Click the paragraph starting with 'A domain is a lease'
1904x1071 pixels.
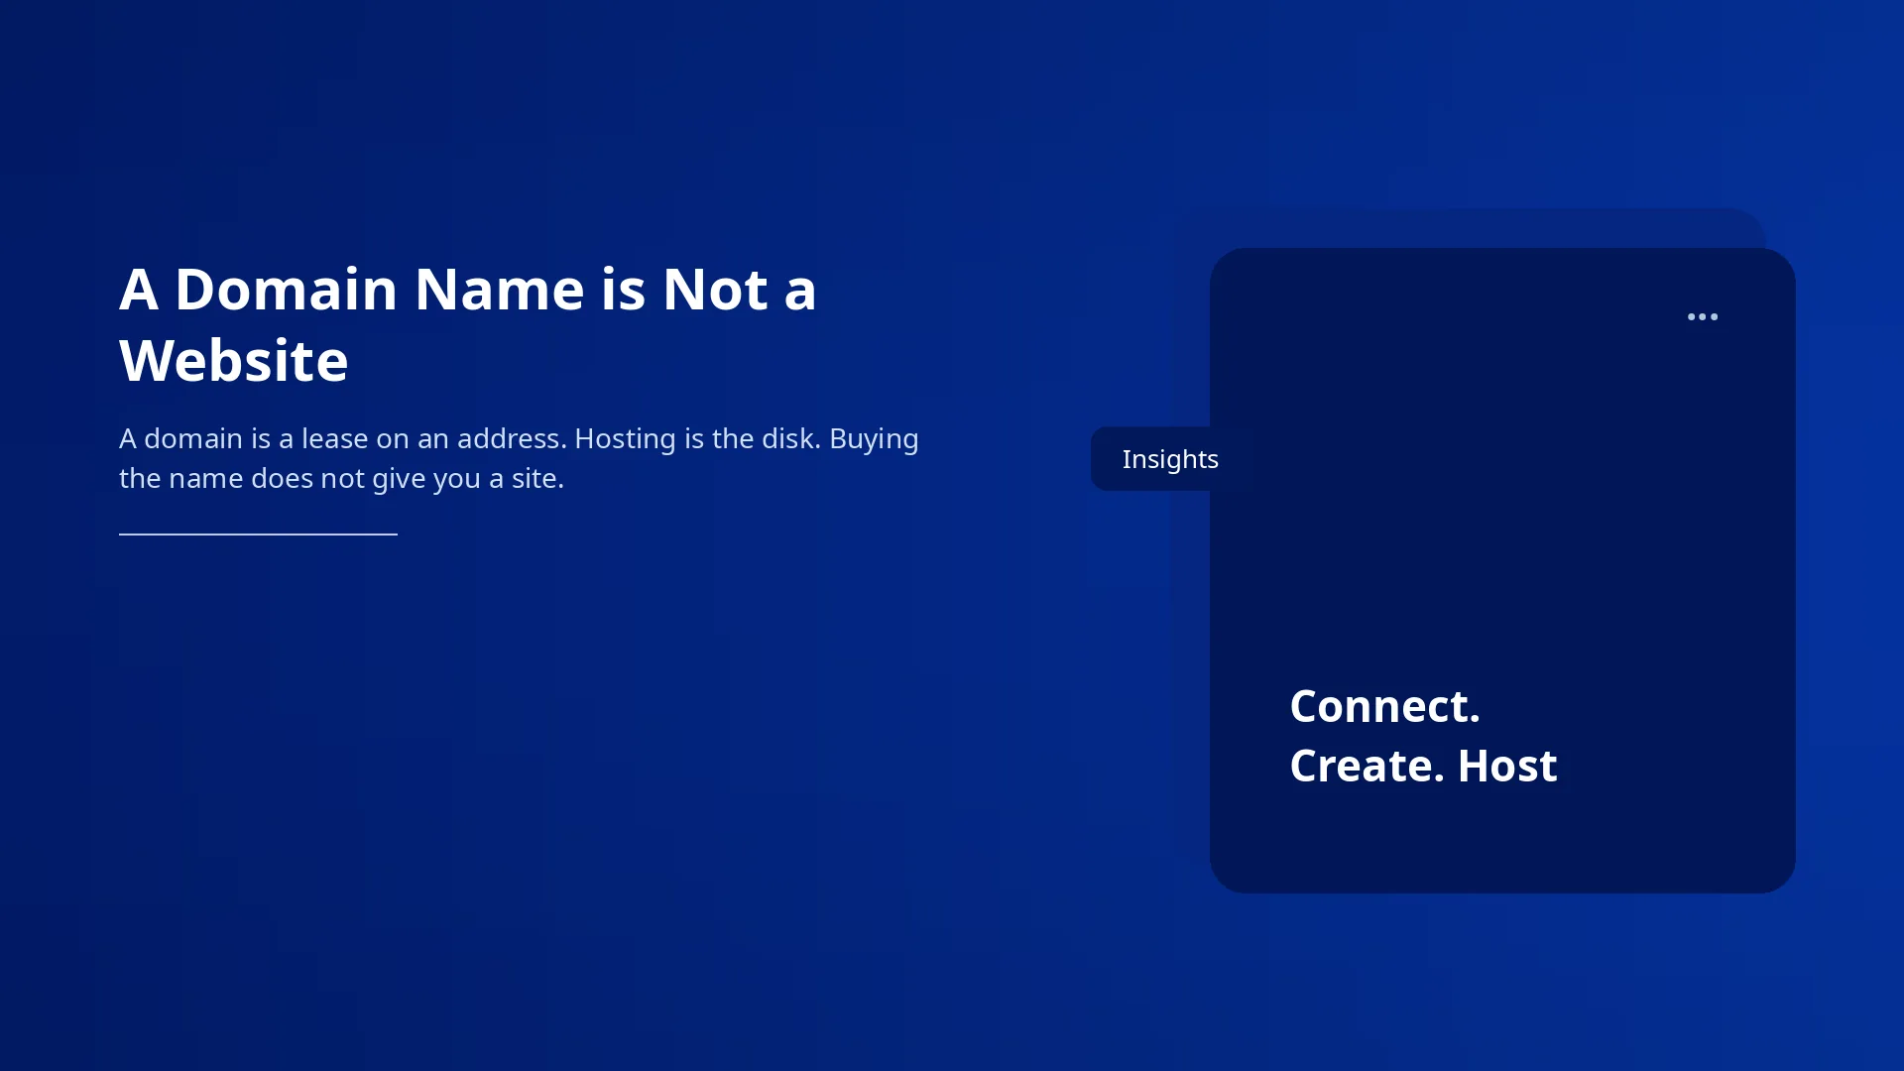519,458
